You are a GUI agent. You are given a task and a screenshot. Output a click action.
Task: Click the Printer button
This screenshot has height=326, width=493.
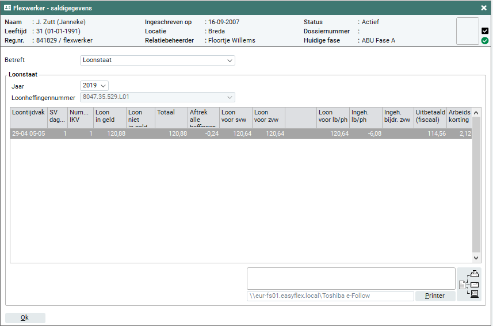pyautogui.click(x=435, y=296)
